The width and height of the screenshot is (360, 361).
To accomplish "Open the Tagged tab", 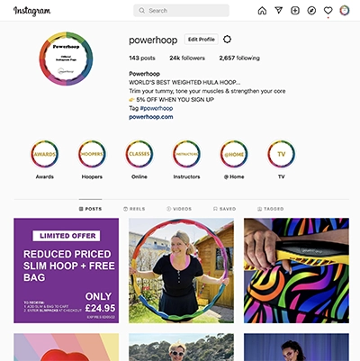I will tap(270, 209).
